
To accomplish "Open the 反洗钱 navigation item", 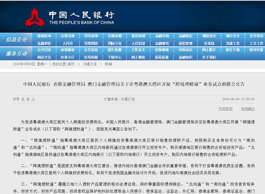I will [209, 43].
